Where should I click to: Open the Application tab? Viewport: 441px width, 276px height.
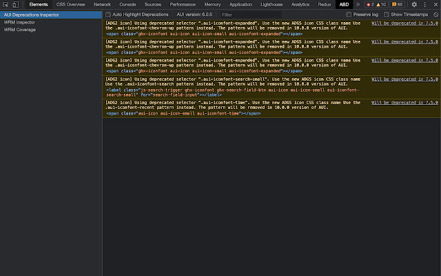point(240,5)
